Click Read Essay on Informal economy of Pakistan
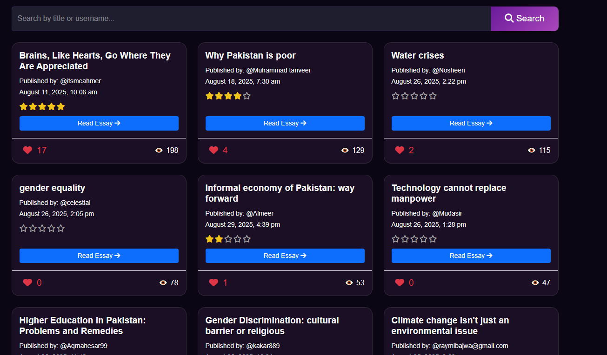Viewport: 607px width, 355px height. click(x=285, y=256)
